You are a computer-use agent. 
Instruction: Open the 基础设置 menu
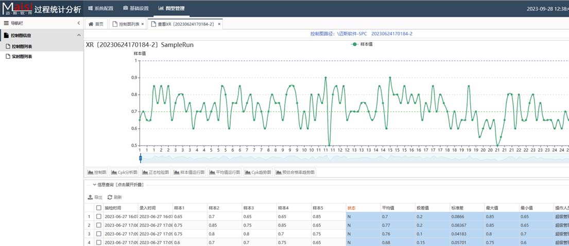(135, 8)
